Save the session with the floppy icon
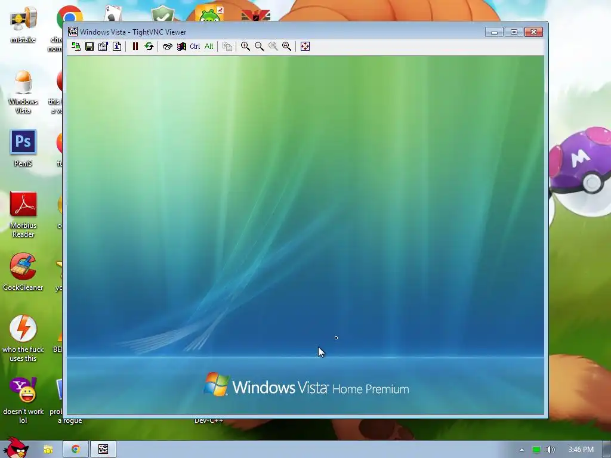 pos(90,47)
